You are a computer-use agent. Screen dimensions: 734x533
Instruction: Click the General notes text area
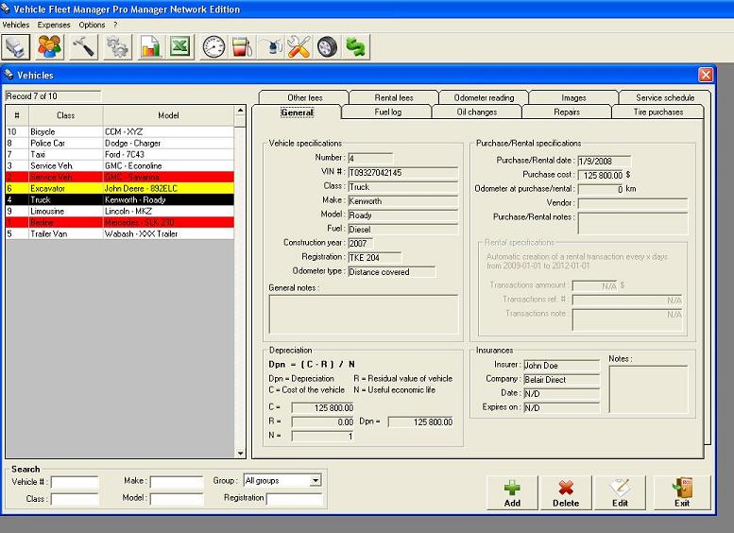point(364,314)
